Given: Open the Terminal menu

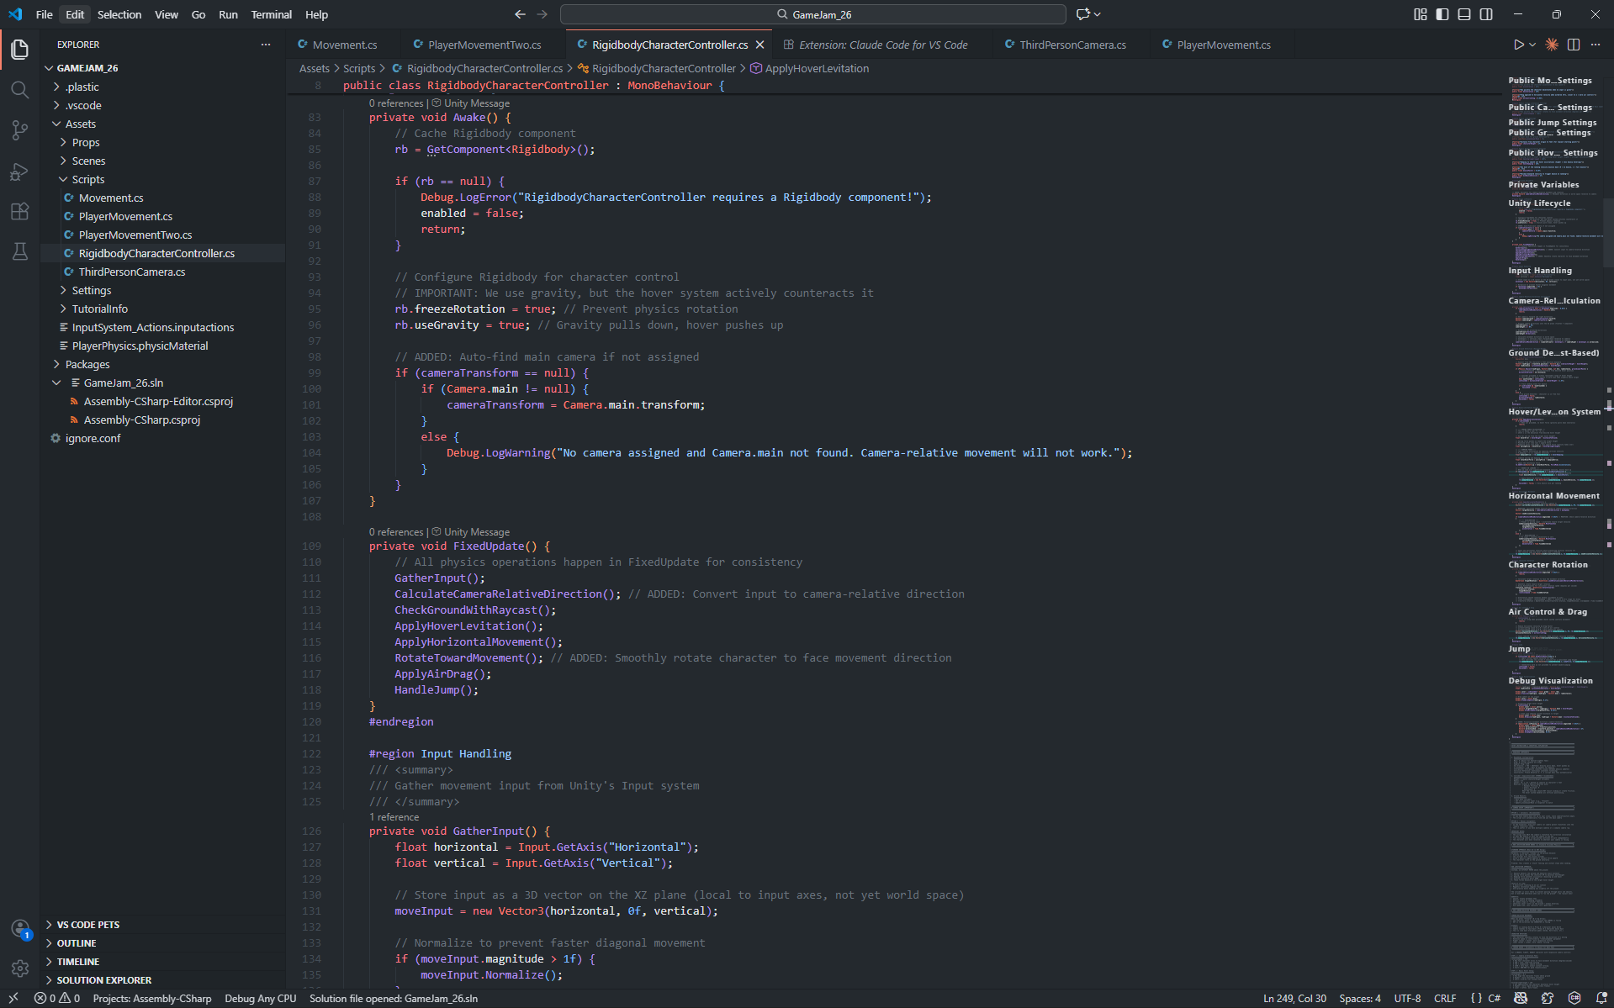Looking at the screenshot, I should (x=271, y=14).
